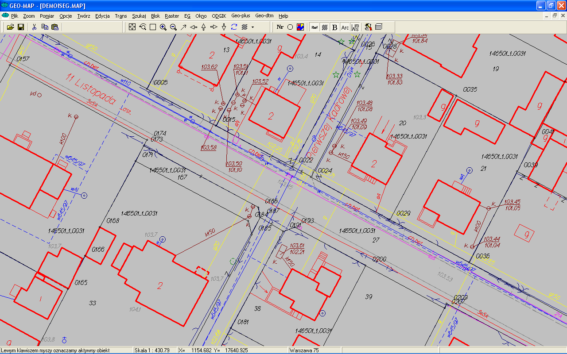Viewport: 567px width, 354px height.
Task: Open the Trans menu
Action: point(121,16)
